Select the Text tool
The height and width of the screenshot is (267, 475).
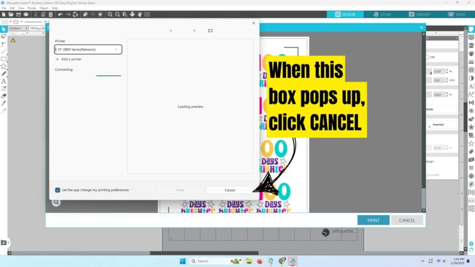coord(4,81)
